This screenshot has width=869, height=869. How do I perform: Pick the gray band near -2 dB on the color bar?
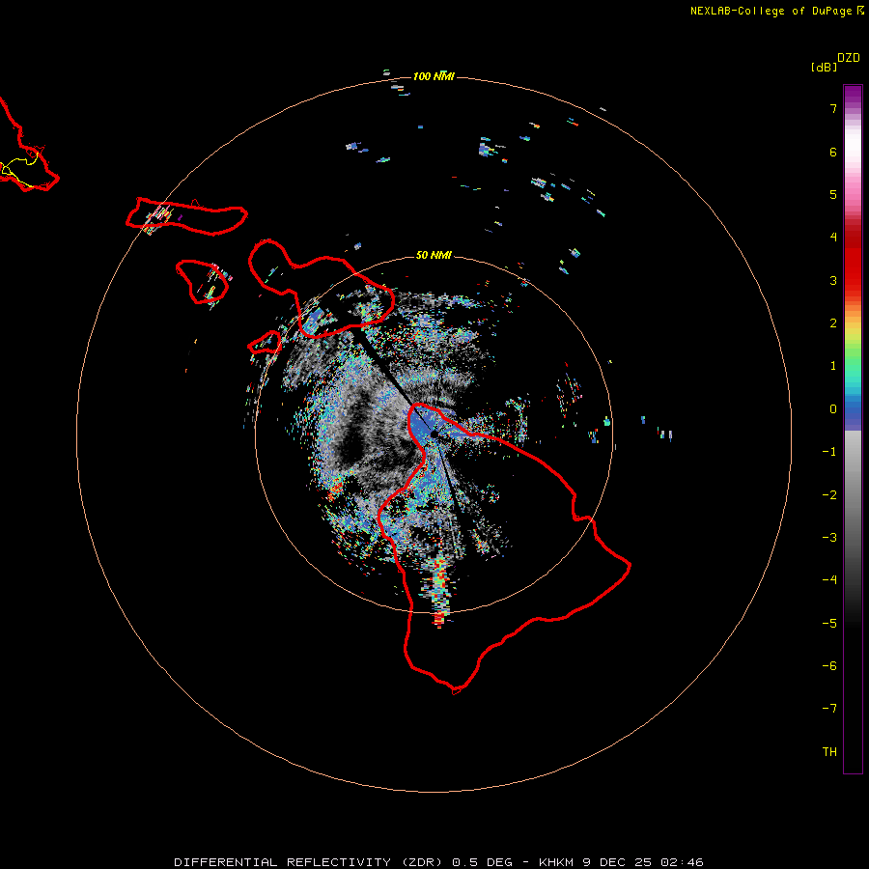pos(853,495)
